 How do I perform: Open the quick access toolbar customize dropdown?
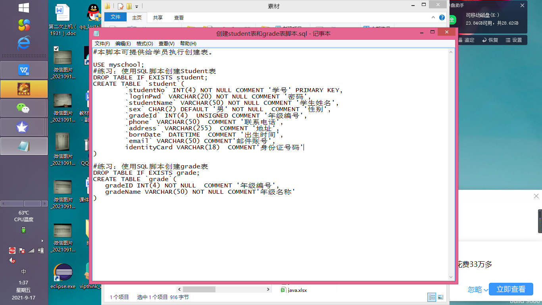pyautogui.click(x=137, y=6)
